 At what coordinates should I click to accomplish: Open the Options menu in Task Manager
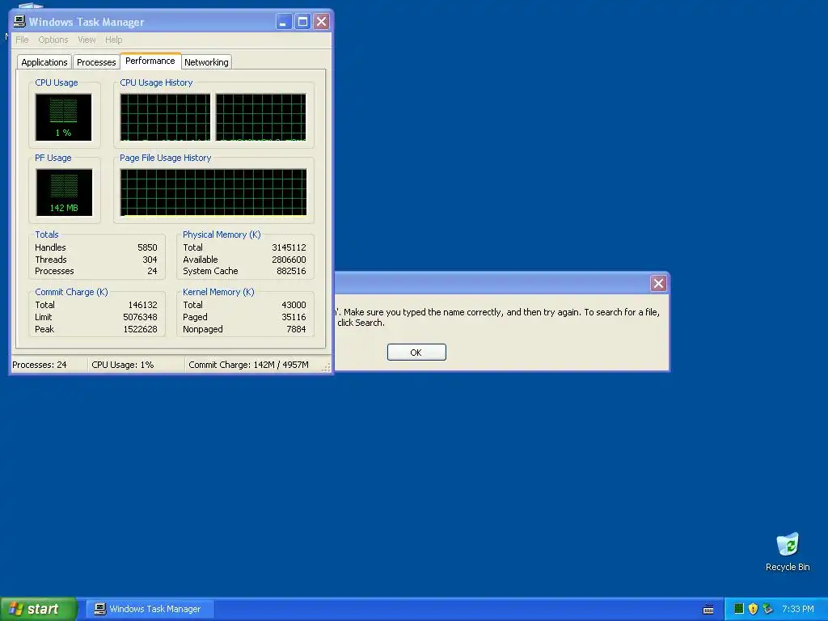[53, 40]
